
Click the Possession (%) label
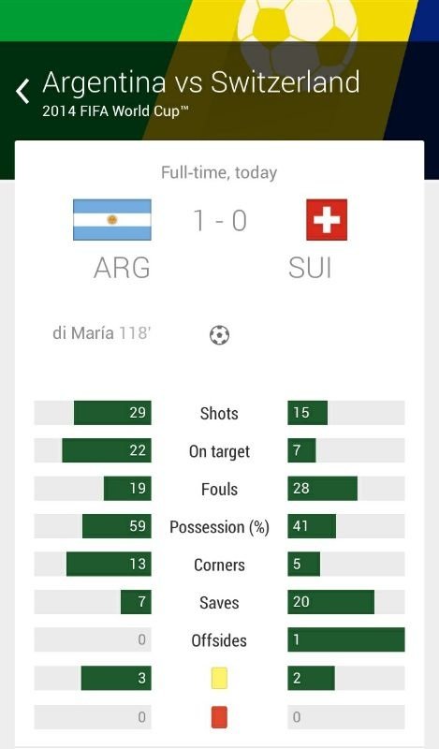pyautogui.click(x=220, y=527)
